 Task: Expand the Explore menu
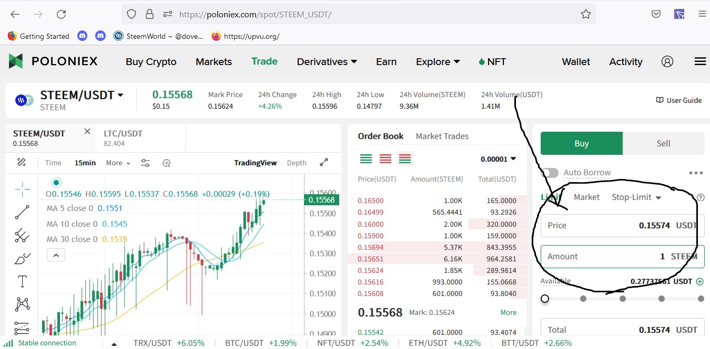point(438,61)
